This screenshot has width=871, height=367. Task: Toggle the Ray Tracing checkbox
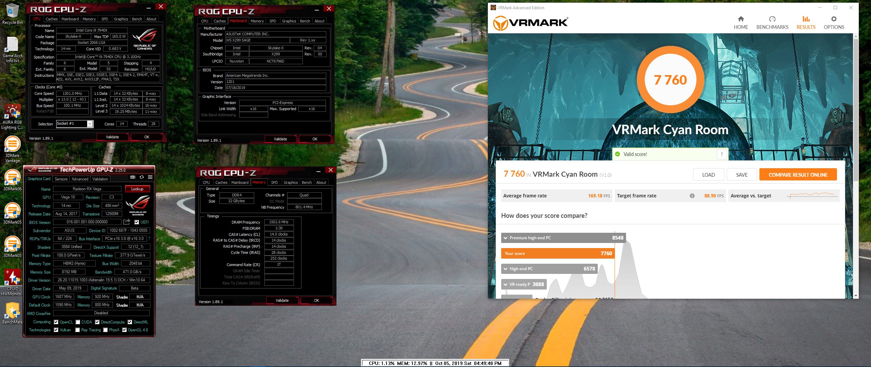click(78, 330)
